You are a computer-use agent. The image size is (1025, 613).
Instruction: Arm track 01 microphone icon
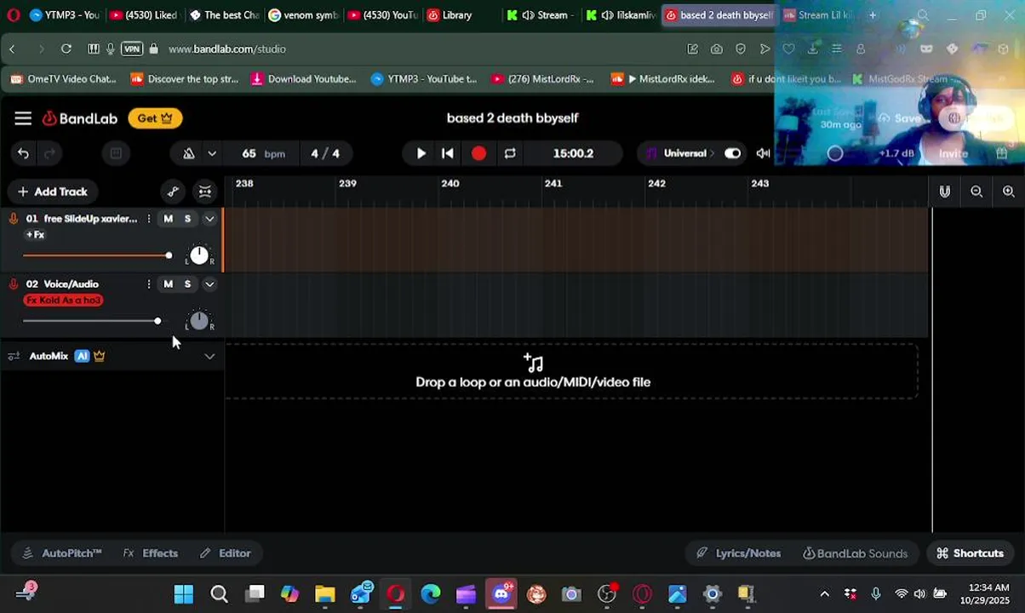14,219
